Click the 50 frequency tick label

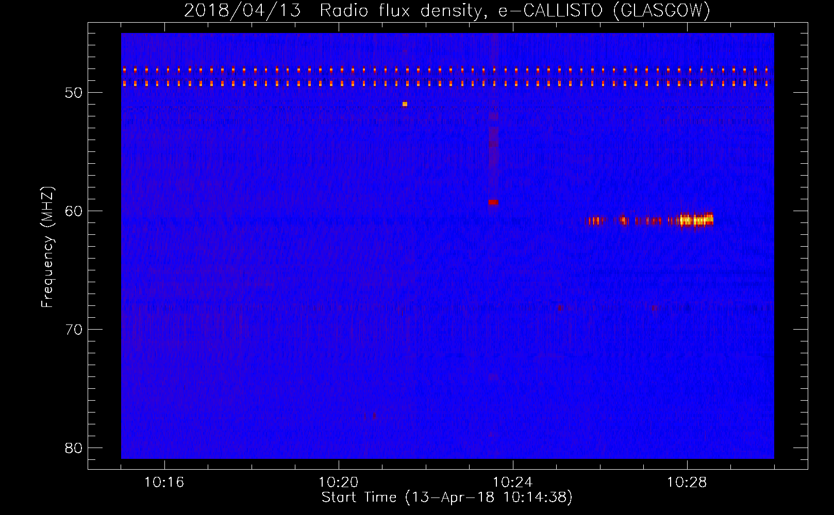click(74, 93)
